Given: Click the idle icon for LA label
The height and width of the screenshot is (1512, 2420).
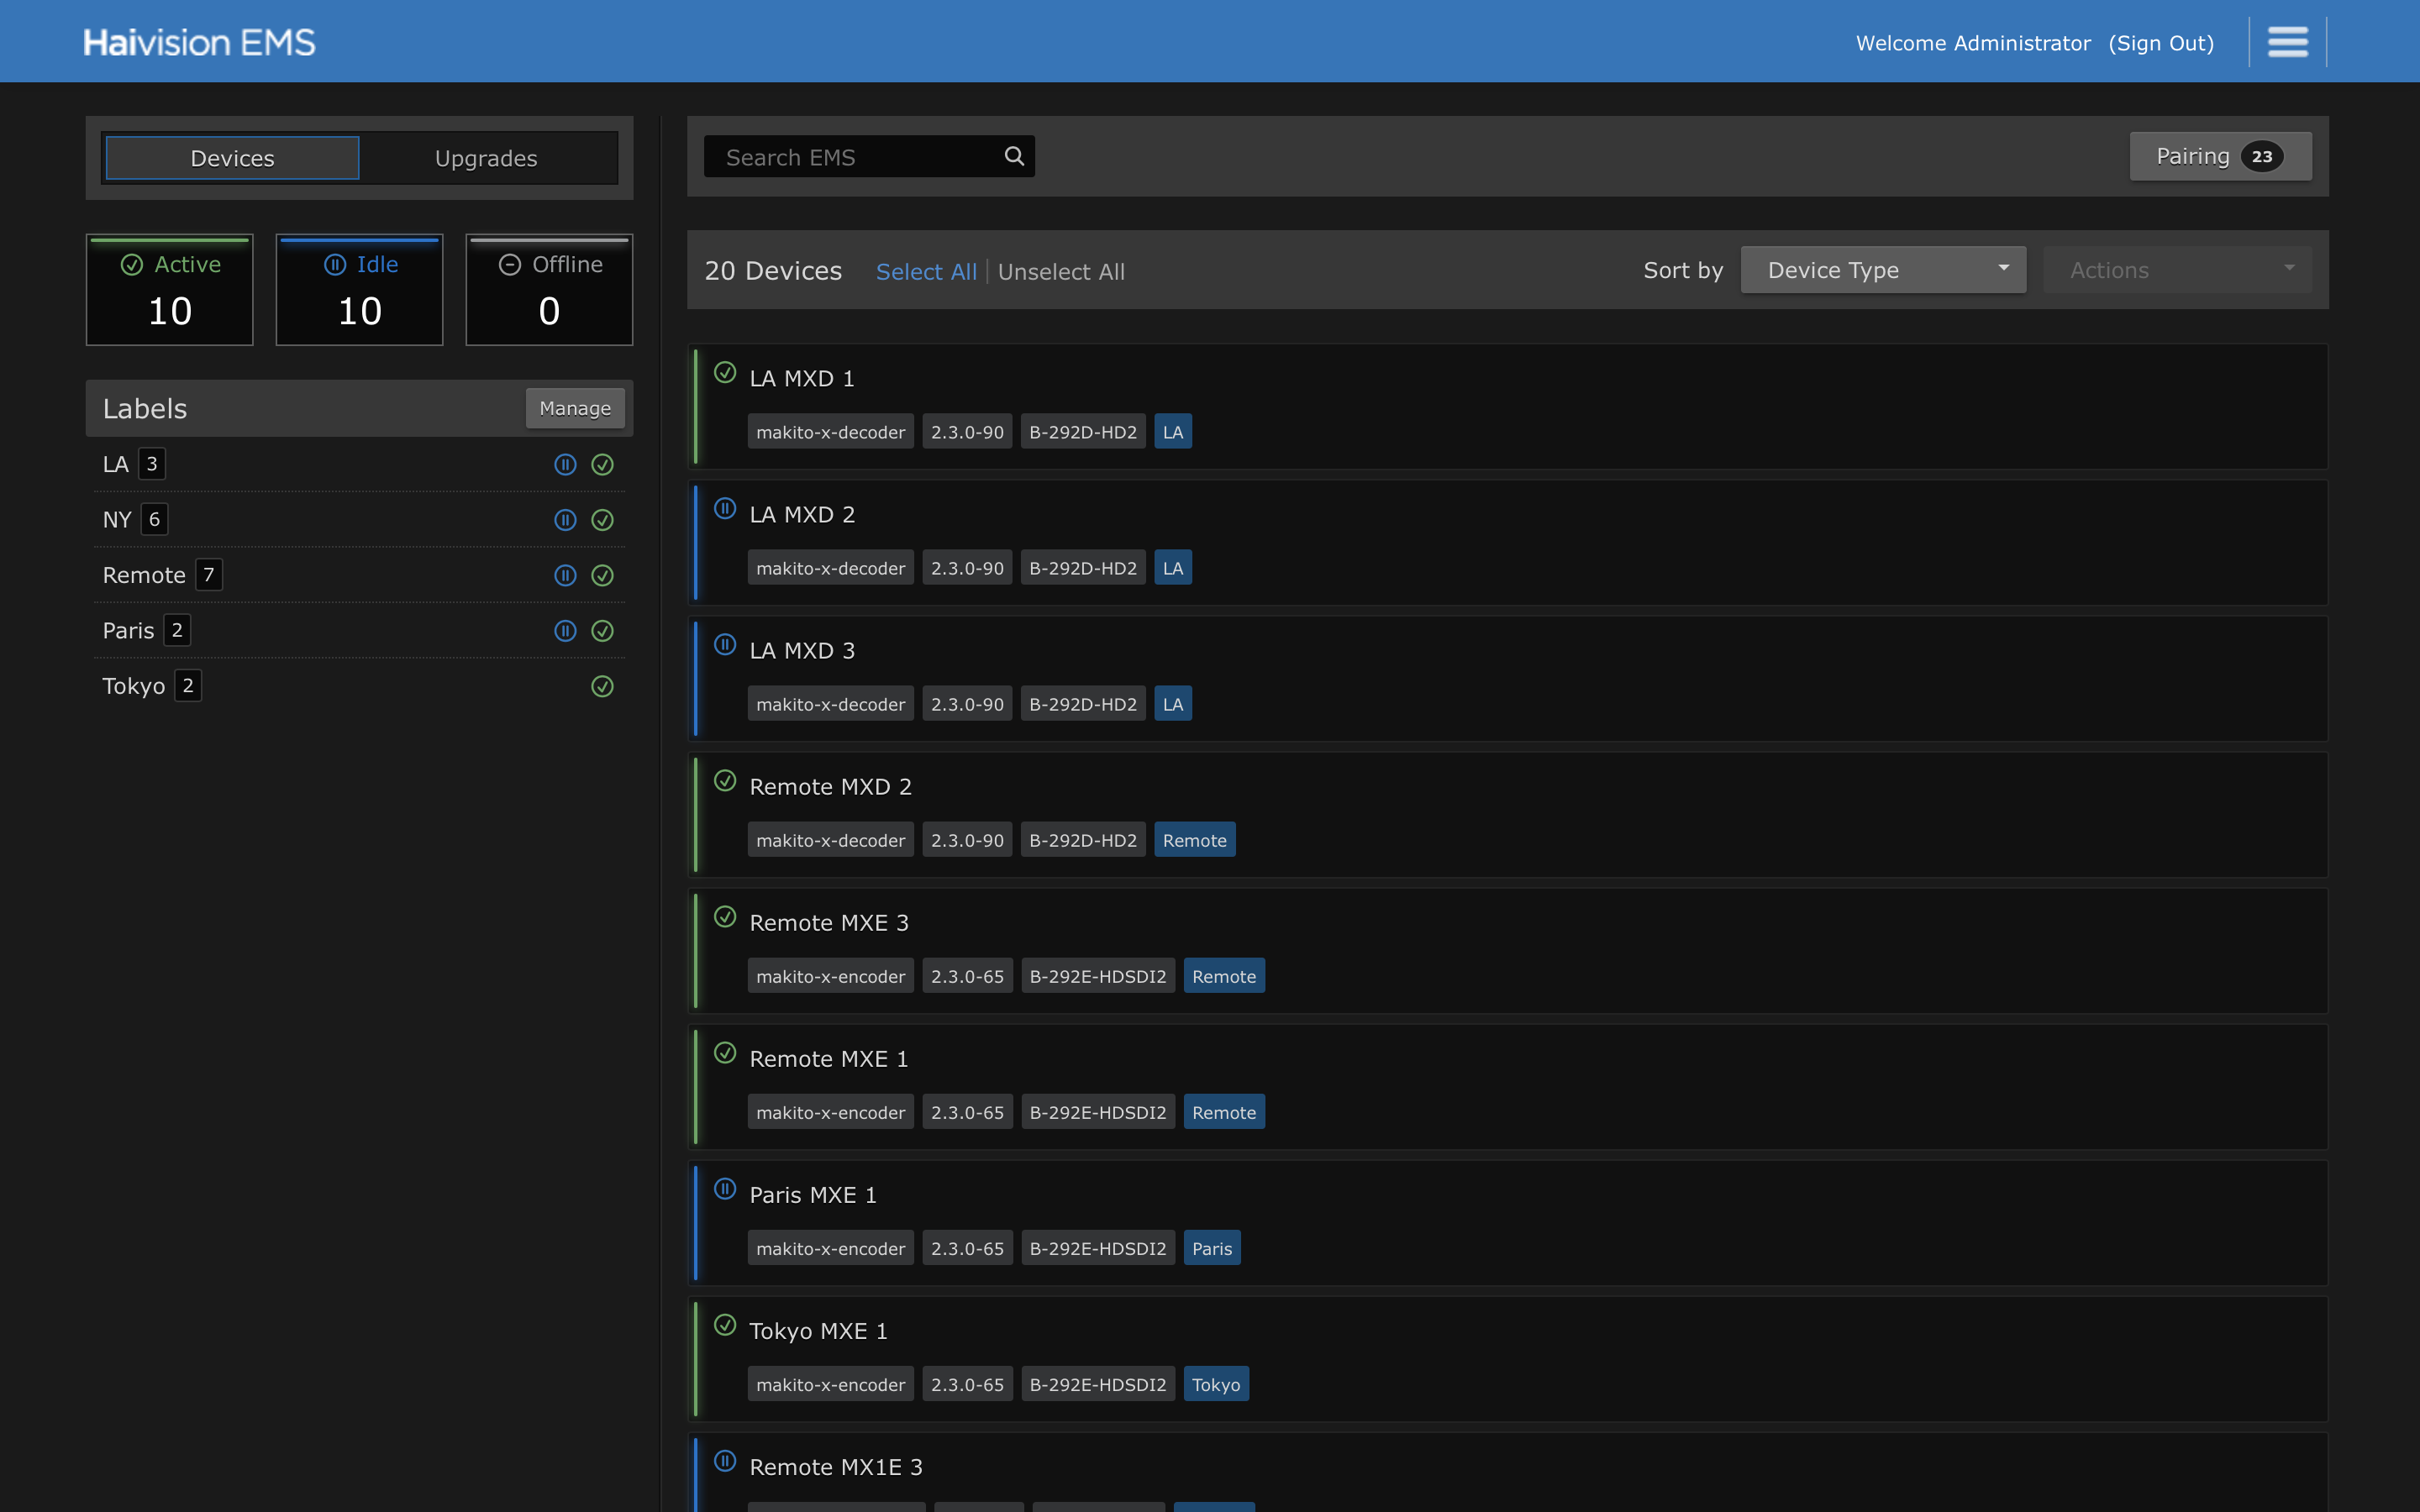Looking at the screenshot, I should click(565, 464).
